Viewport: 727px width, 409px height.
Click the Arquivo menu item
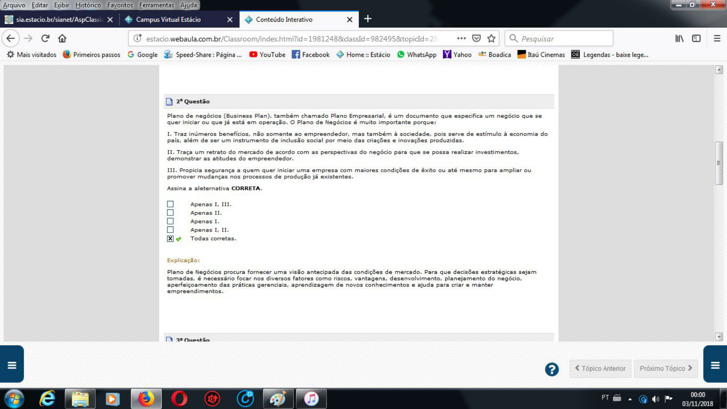click(13, 5)
